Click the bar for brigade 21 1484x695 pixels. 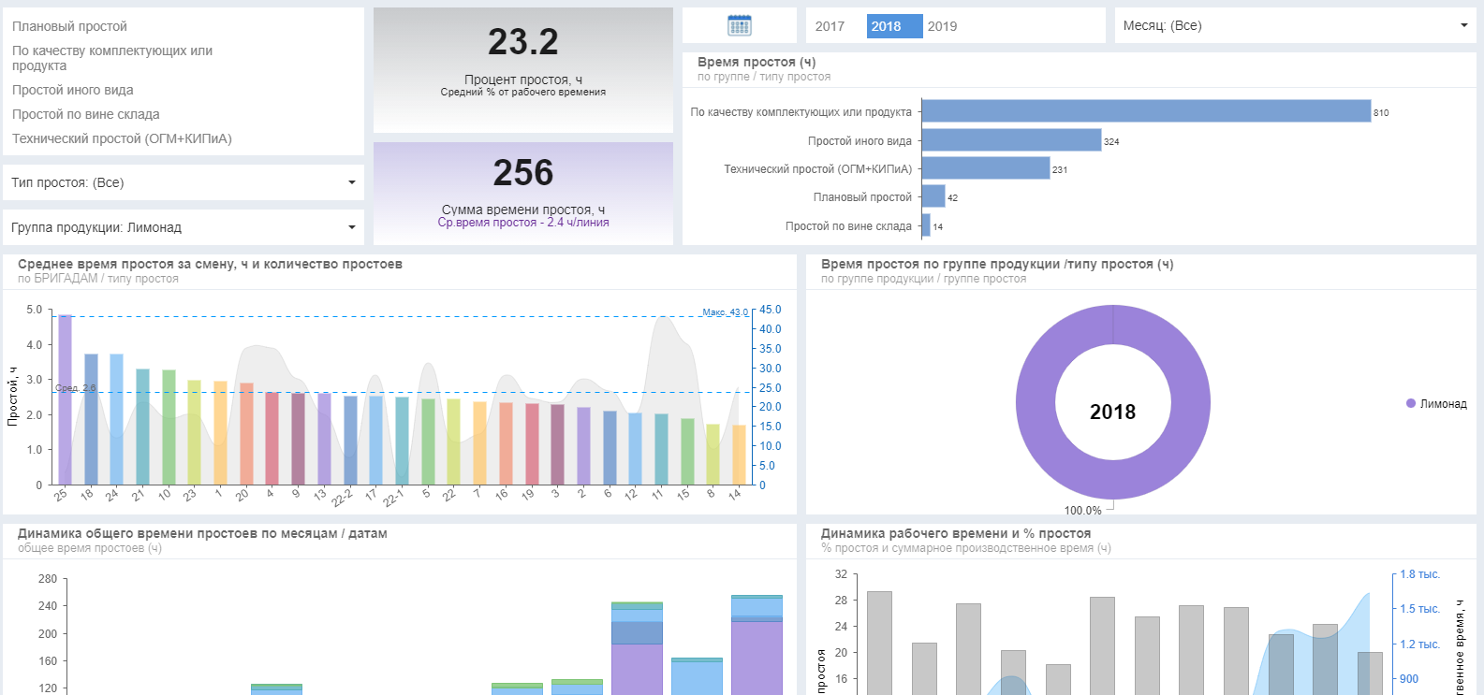pyautogui.click(x=142, y=427)
